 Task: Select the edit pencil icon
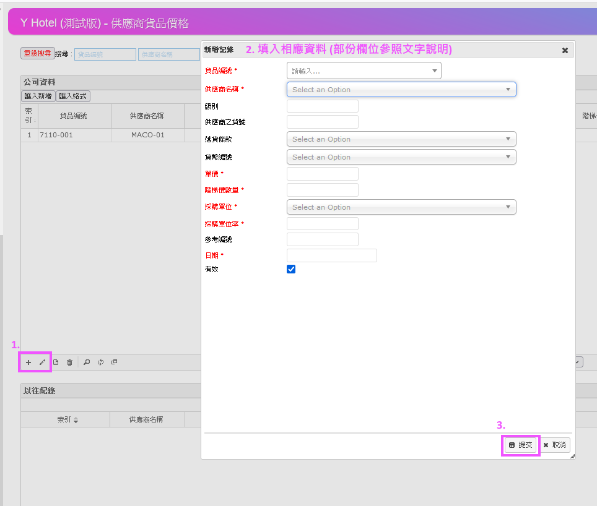(42, 362)
